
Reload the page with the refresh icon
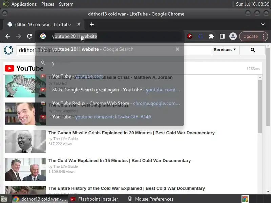tap(29, 36)
